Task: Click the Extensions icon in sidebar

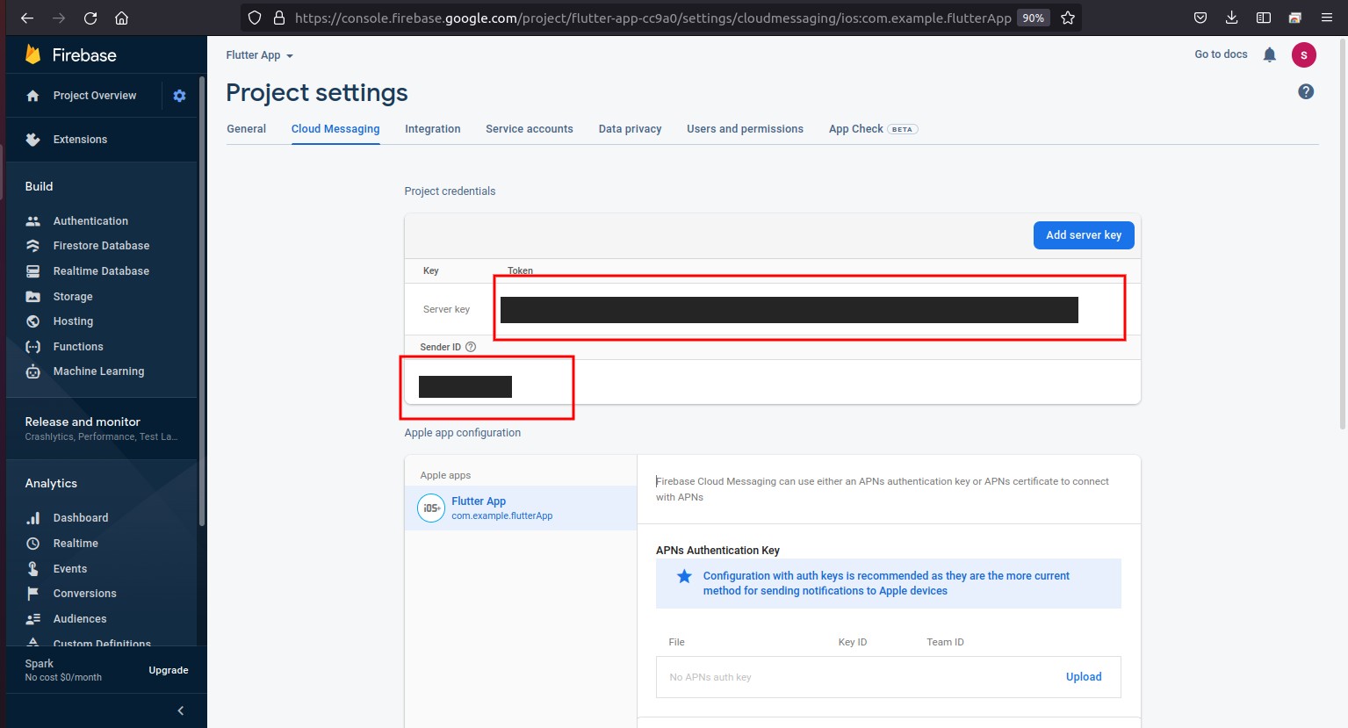Action: click(x=32, y=140)
